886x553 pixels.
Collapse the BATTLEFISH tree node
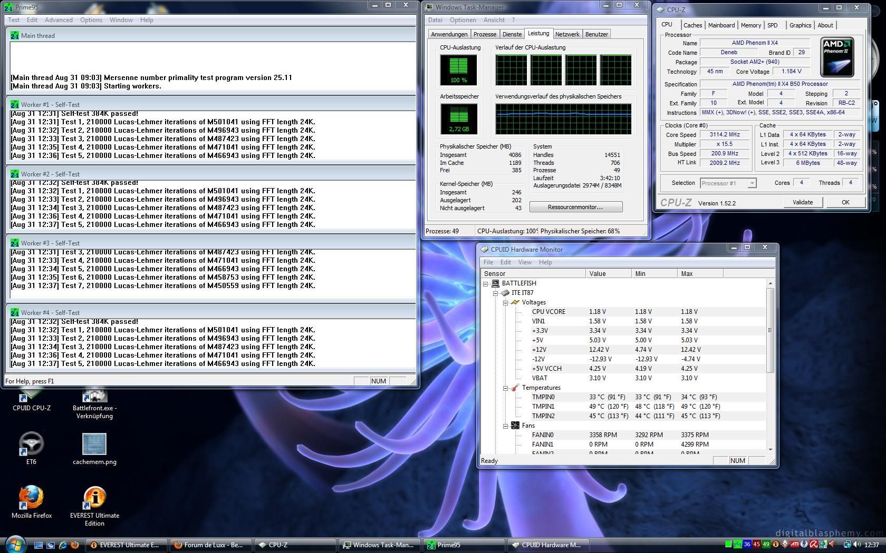pyautogui.click(x=486, y=283)
